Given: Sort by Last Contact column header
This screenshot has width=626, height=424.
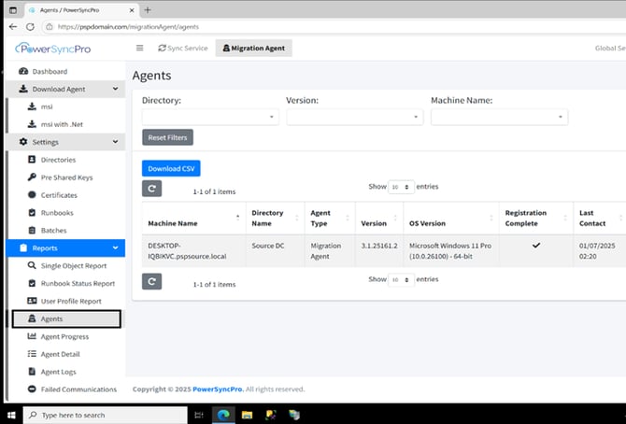Looking at the screenshot, I should click(599, 218).
